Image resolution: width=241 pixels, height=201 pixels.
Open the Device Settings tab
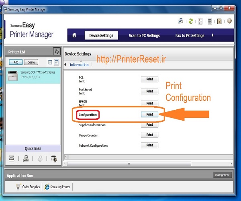[101, 35]
